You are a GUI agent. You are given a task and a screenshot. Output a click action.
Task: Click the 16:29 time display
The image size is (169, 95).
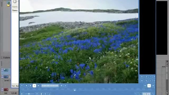coord(146,94)
